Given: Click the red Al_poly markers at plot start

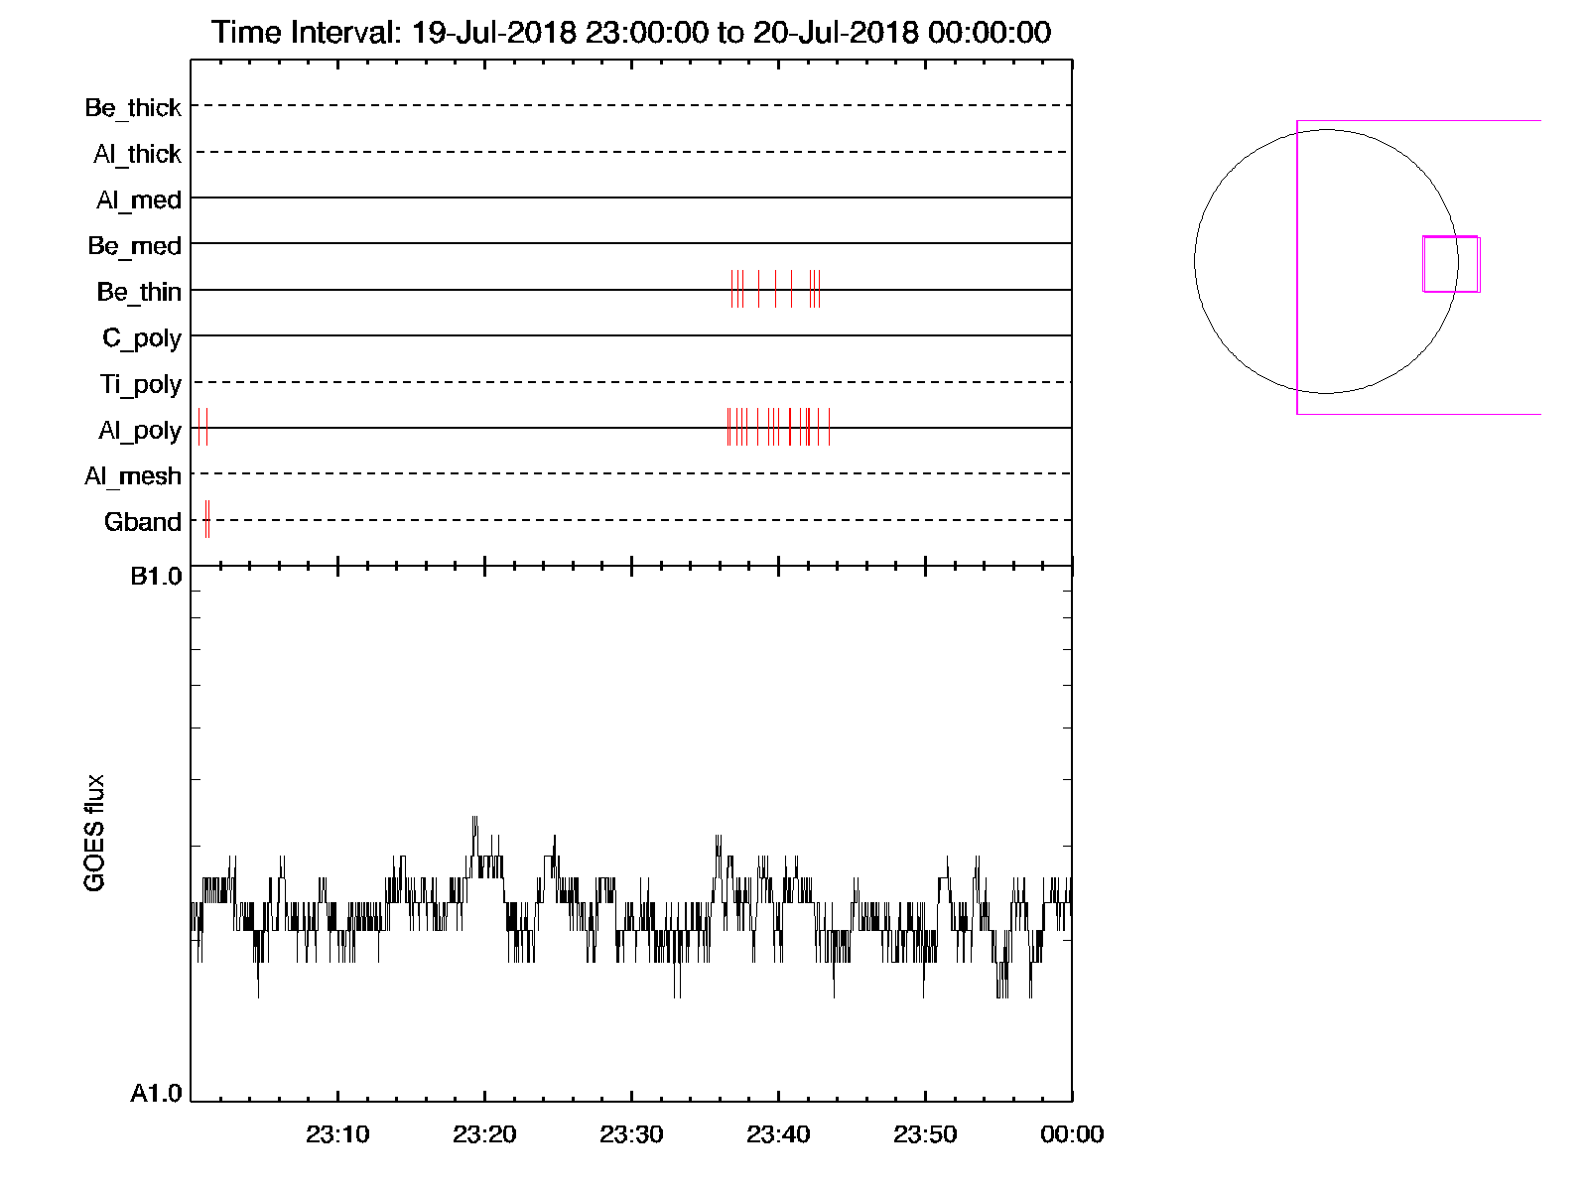Looking at the screenshot, I should click(202, 427).
